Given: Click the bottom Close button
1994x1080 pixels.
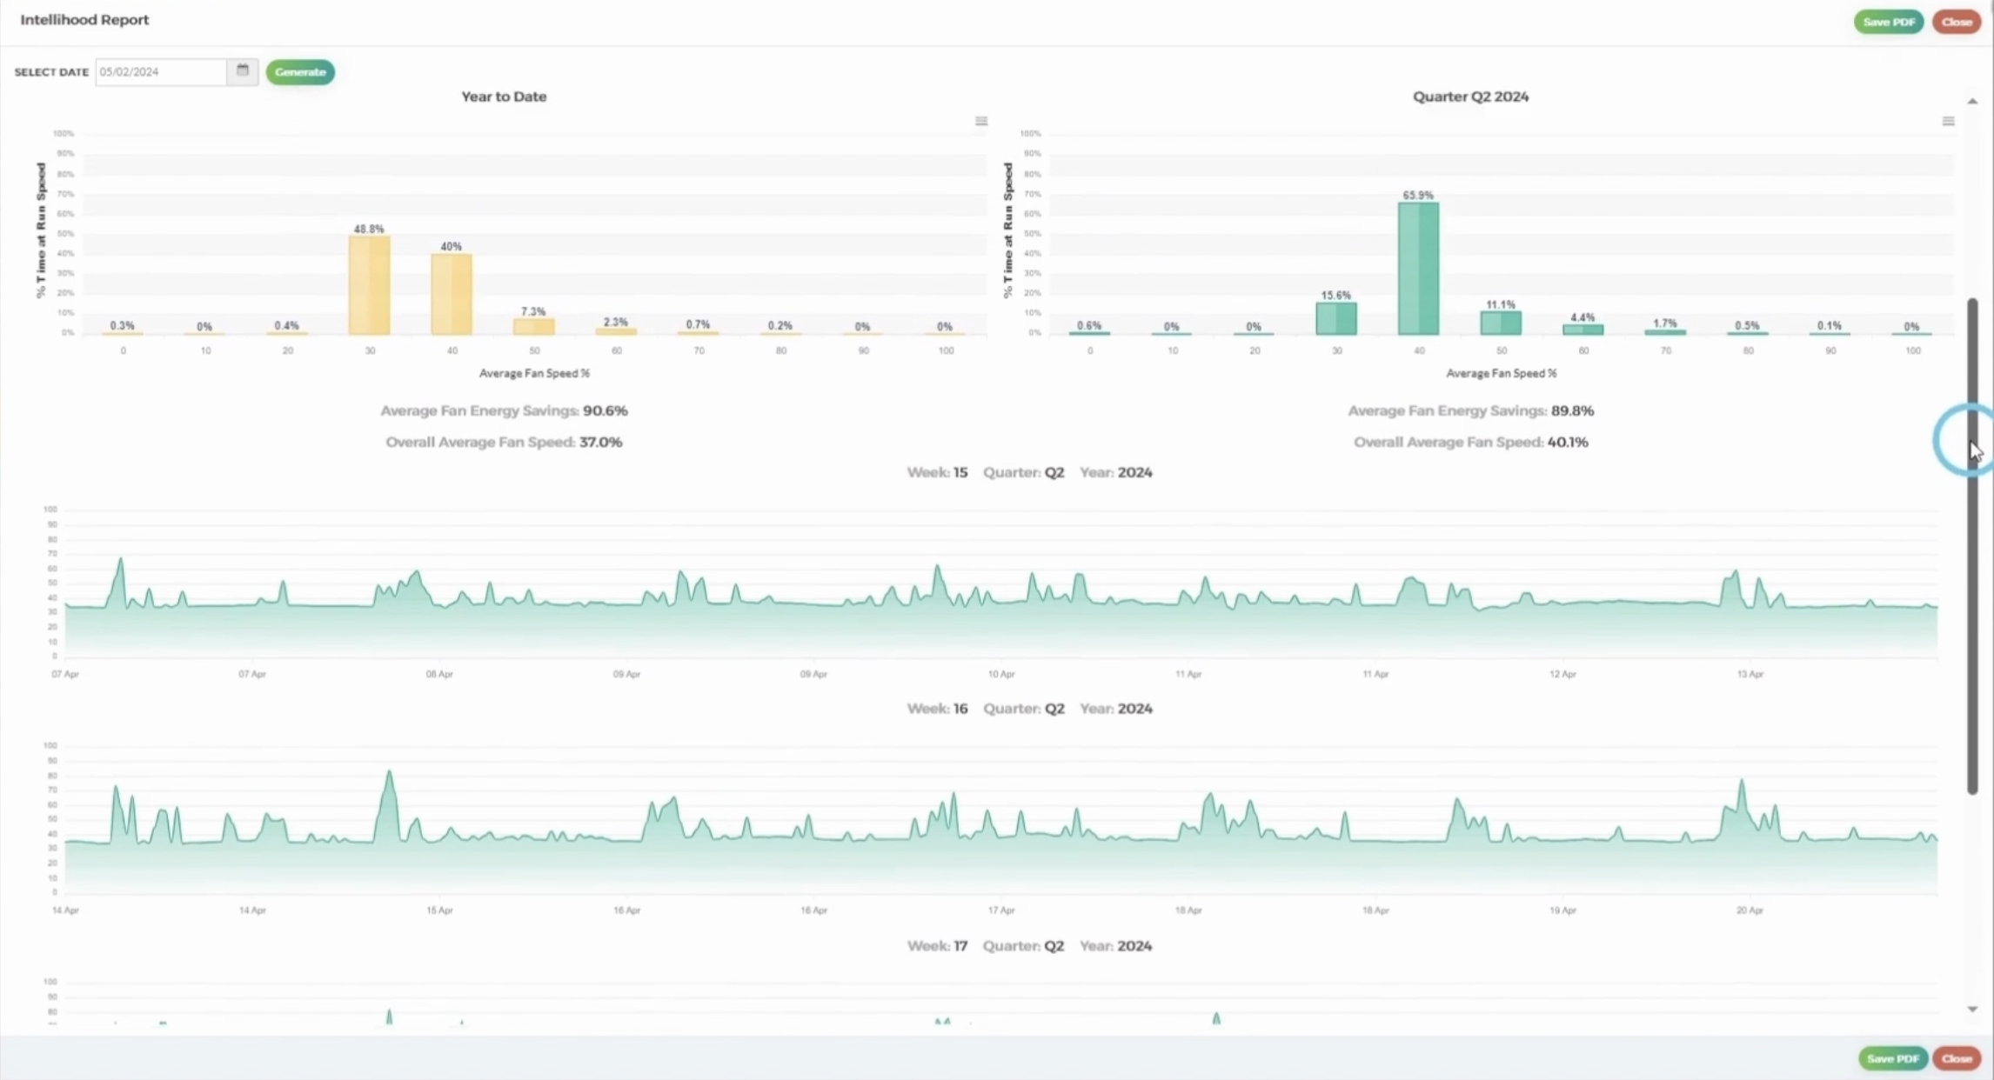Looking at the screenshot, I should click(x=1957, y=1058).
